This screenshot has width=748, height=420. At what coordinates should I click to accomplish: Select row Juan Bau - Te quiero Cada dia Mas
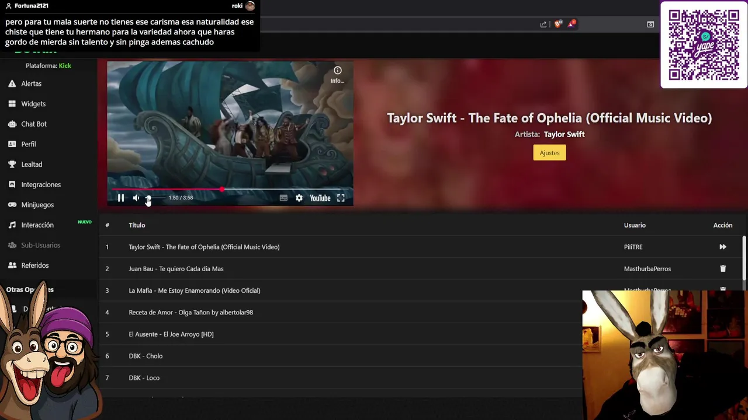[421, 269]
